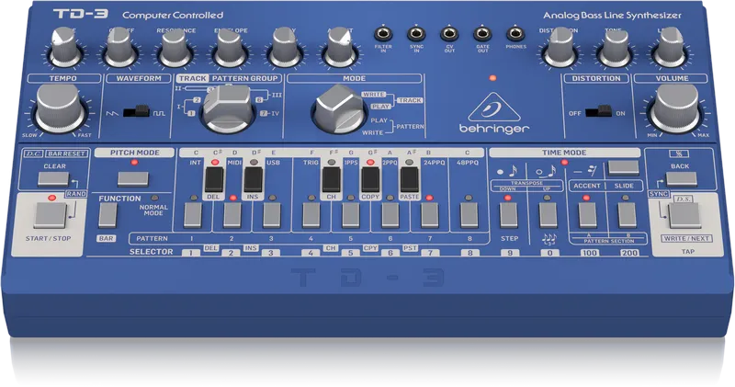Click pattern key 4 under TRIG

311,216
